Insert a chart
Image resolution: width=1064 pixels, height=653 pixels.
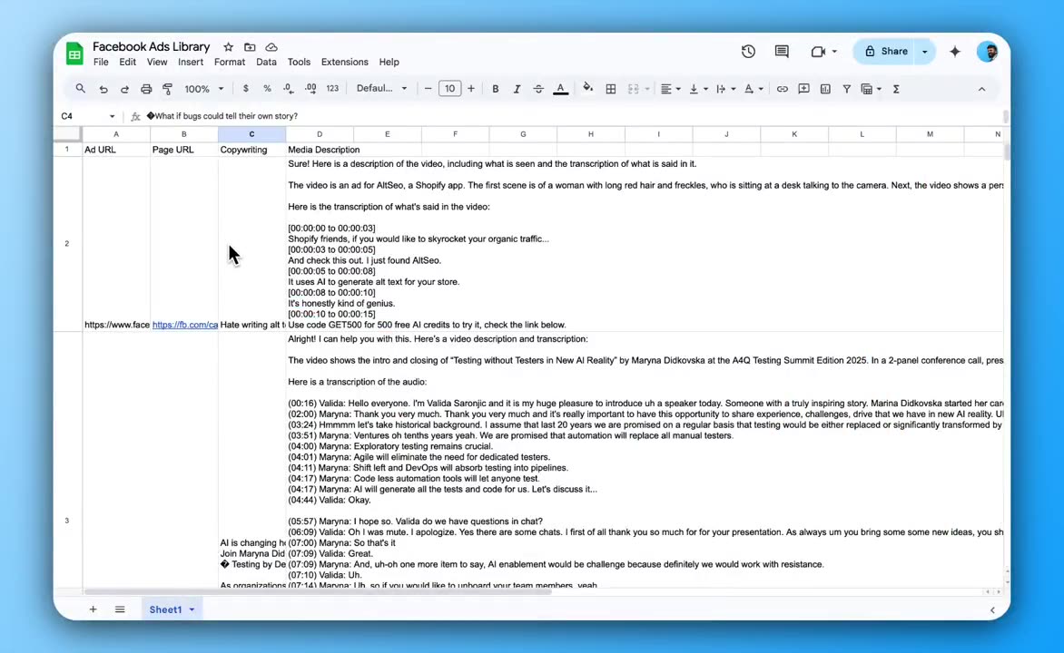point(825,89)
